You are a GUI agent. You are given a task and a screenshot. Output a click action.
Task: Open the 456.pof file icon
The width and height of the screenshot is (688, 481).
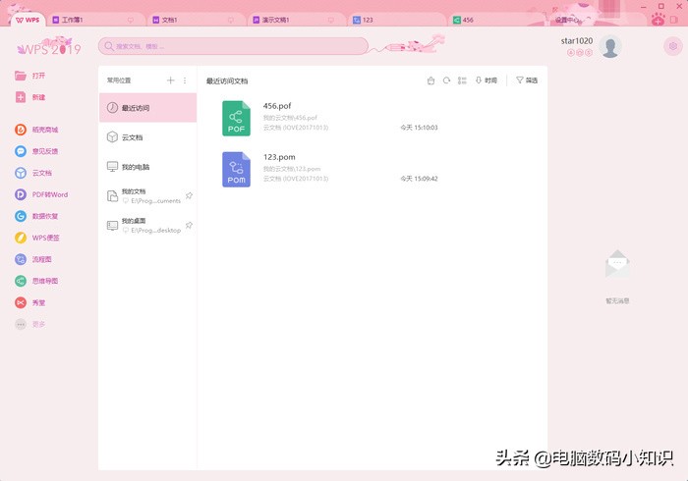pos(236,118)
